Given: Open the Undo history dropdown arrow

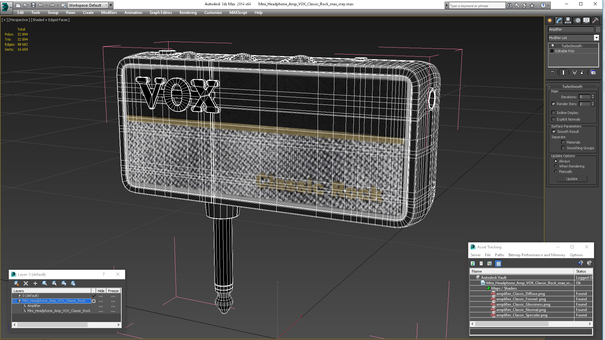Looking at the screenshot, I should (x=46, y=5).
